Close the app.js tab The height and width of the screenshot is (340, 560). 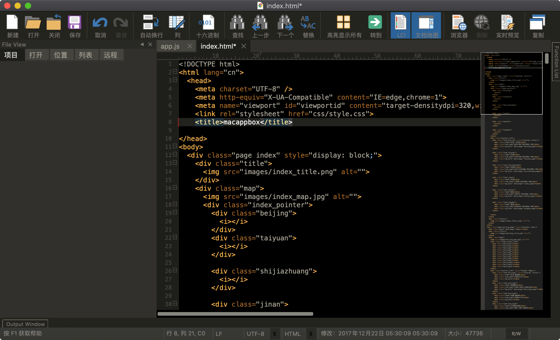190,46
